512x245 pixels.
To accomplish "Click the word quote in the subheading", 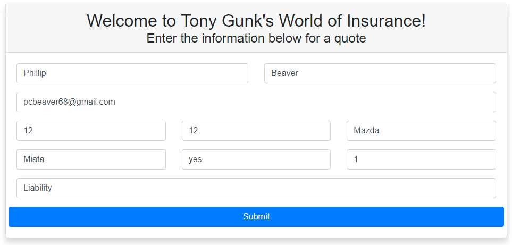I will click(350, 39).
